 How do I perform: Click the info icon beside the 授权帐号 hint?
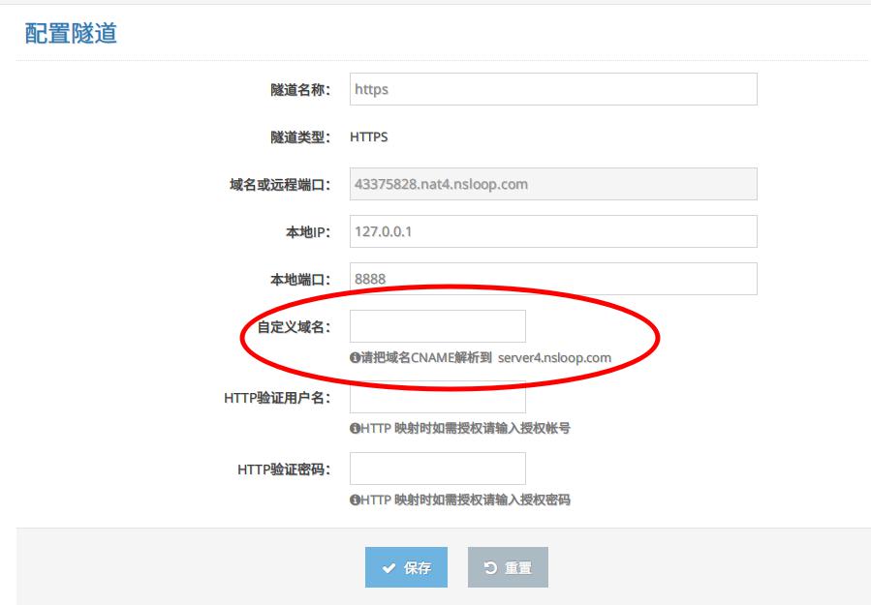click(355, 428)
